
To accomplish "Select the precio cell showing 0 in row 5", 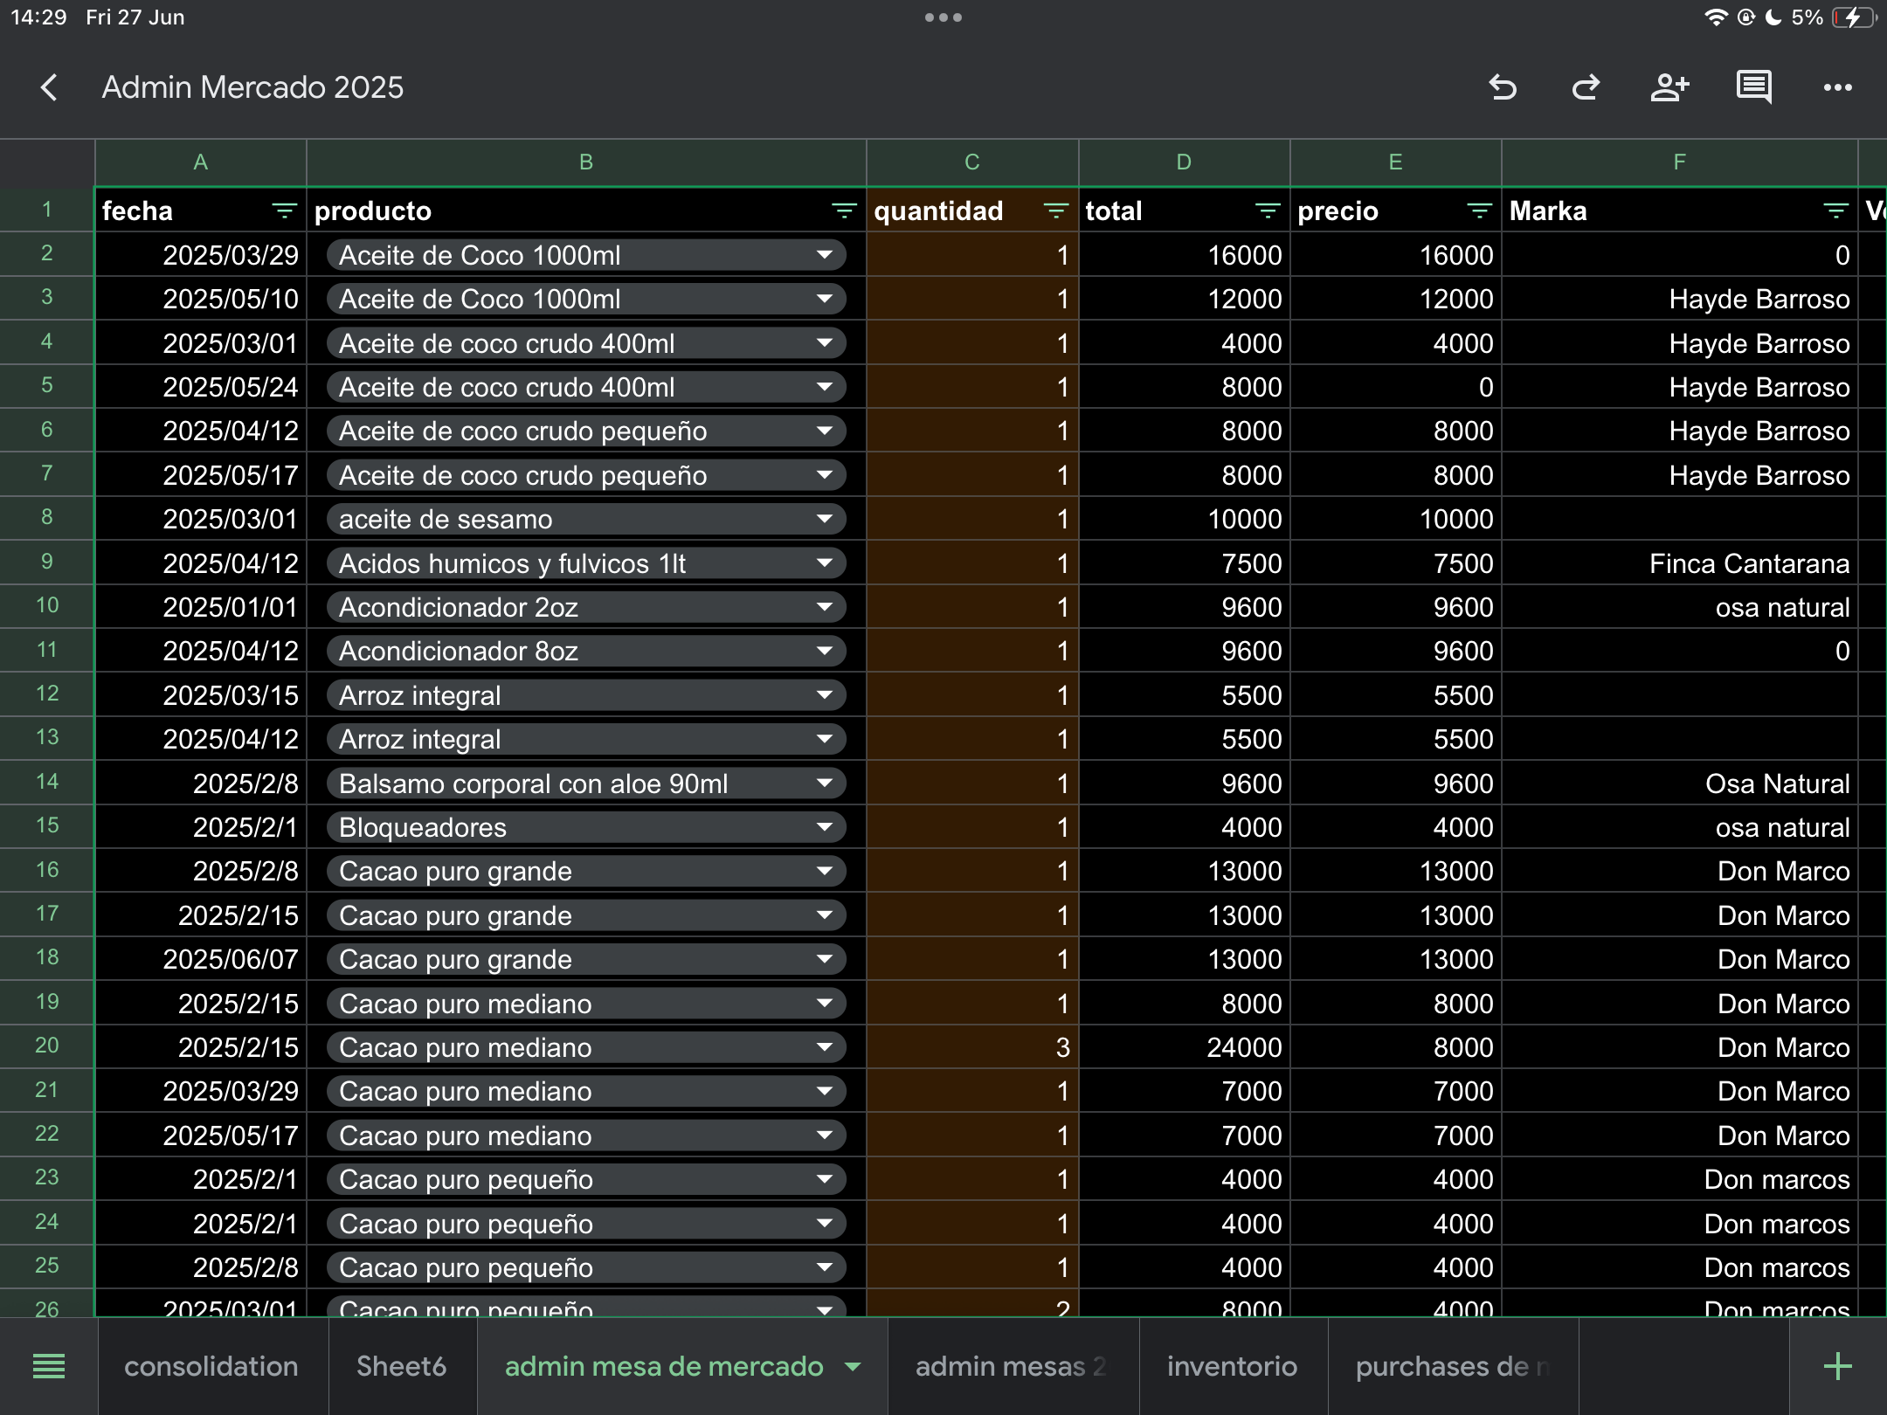I will [1396, 387].
